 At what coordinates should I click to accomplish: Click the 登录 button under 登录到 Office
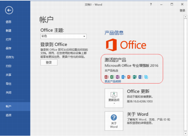click(49, 62)
